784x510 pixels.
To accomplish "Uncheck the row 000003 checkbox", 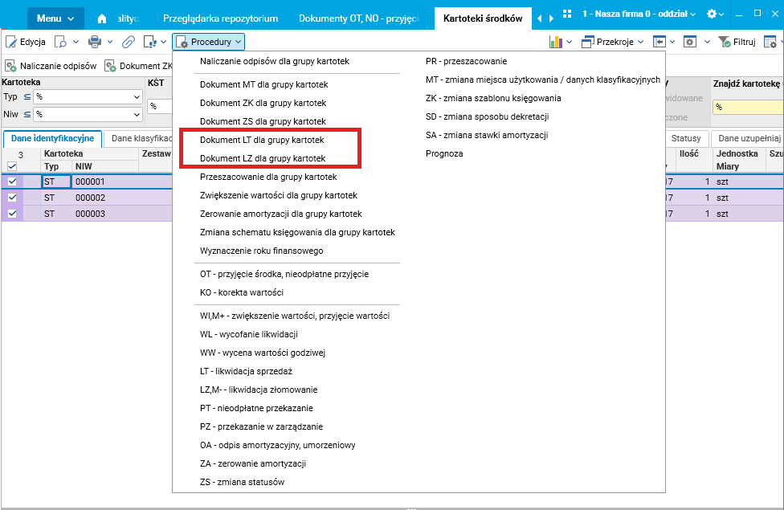I will tap(12, 214).
